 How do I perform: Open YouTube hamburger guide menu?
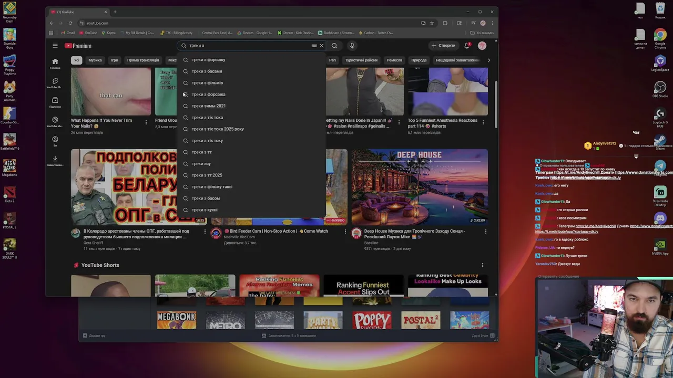point(55,46)
